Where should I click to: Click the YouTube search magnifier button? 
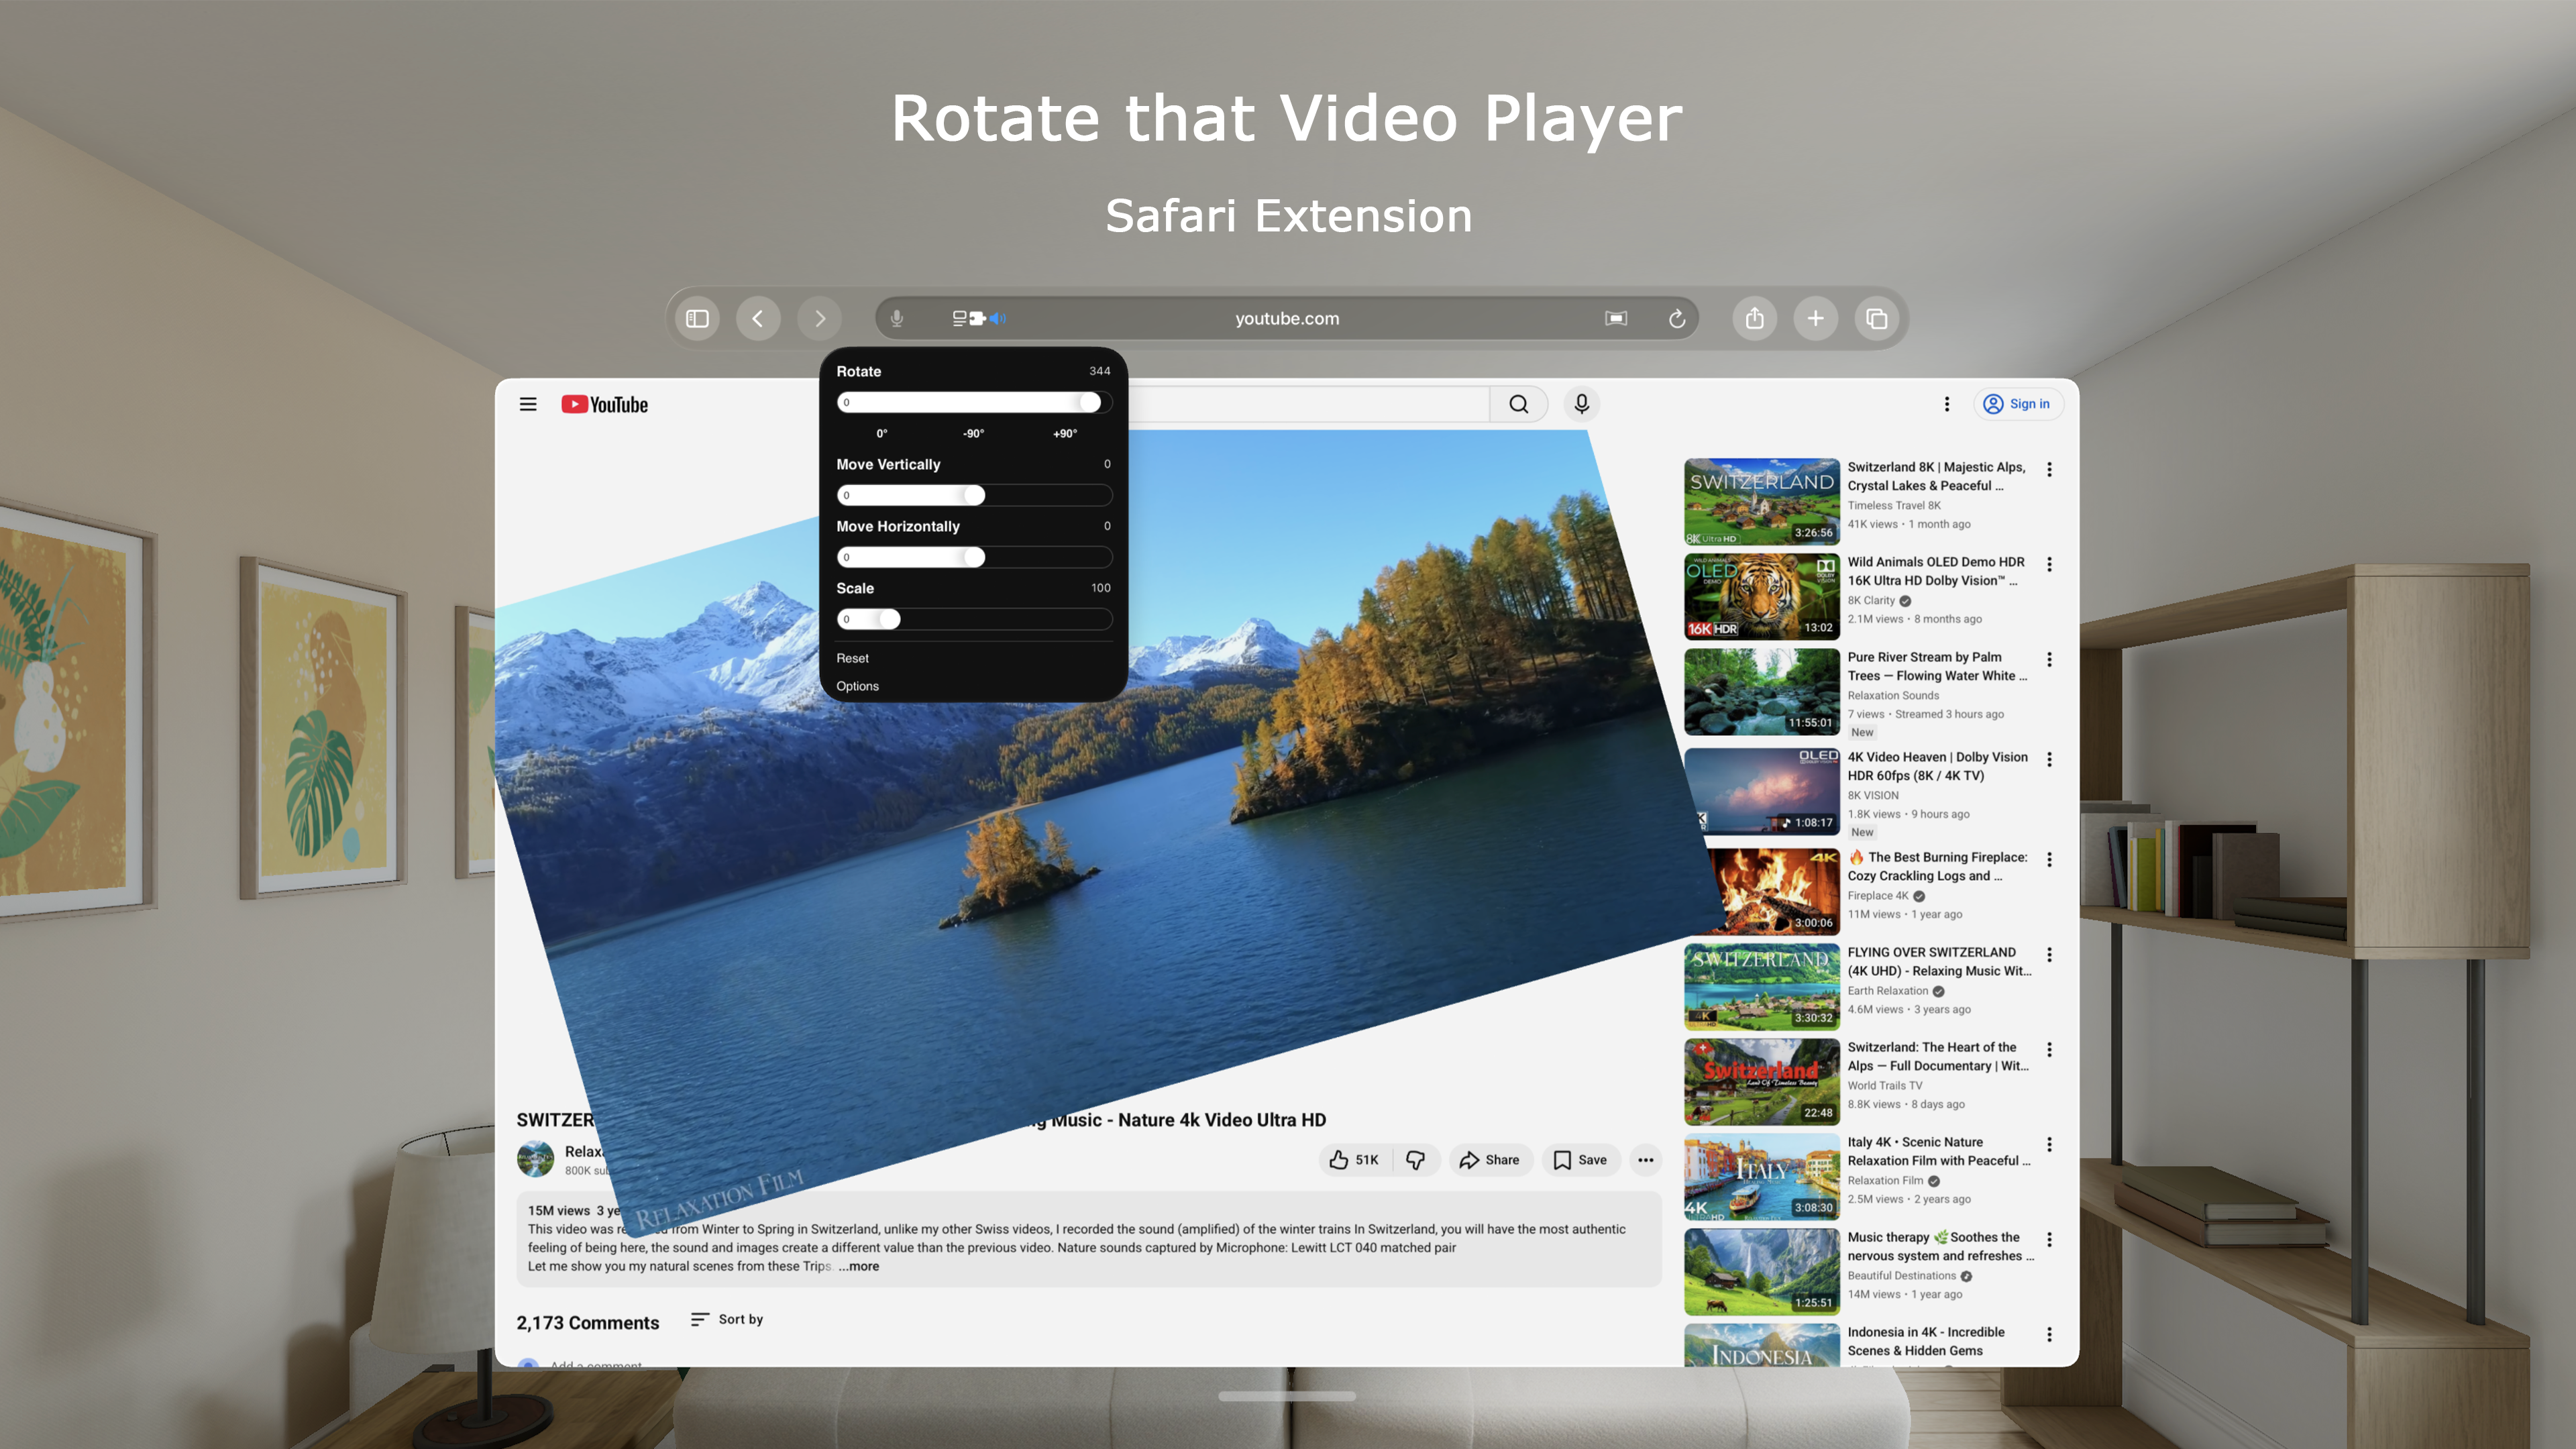(1519, 404)
